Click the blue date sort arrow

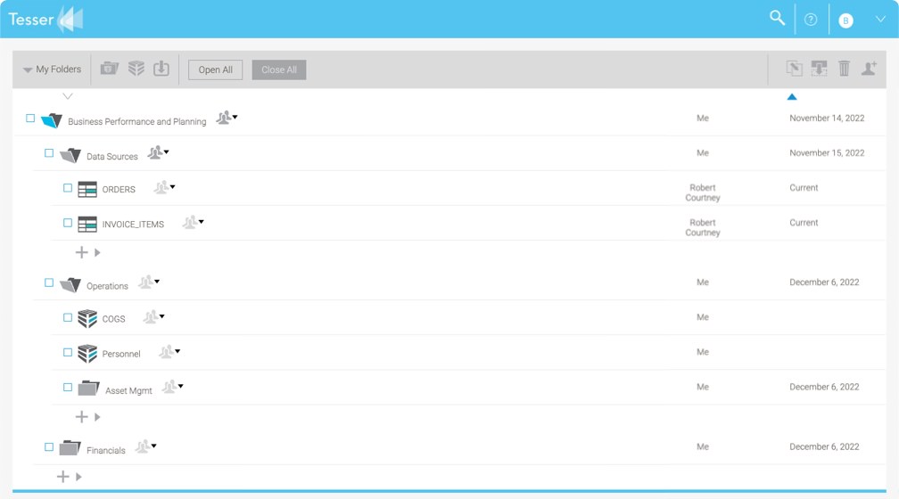pos(791,96)
